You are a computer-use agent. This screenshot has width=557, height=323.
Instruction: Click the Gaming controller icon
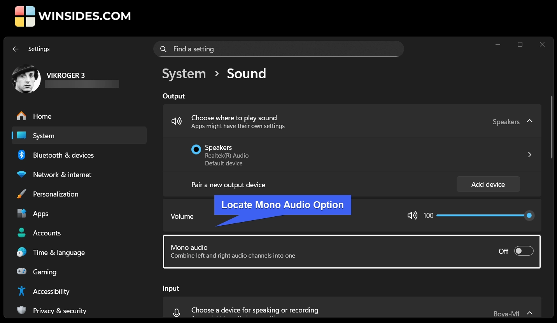pyautogui.click(x=21, y=272)
